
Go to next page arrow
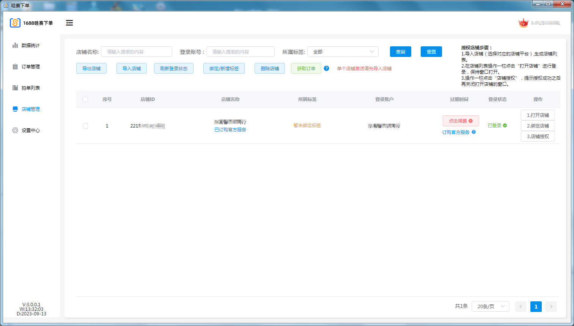pyautogui.click(x=551, y=306)
